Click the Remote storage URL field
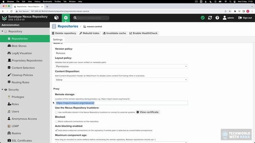255x143 pixels. [x=121, y=103]
